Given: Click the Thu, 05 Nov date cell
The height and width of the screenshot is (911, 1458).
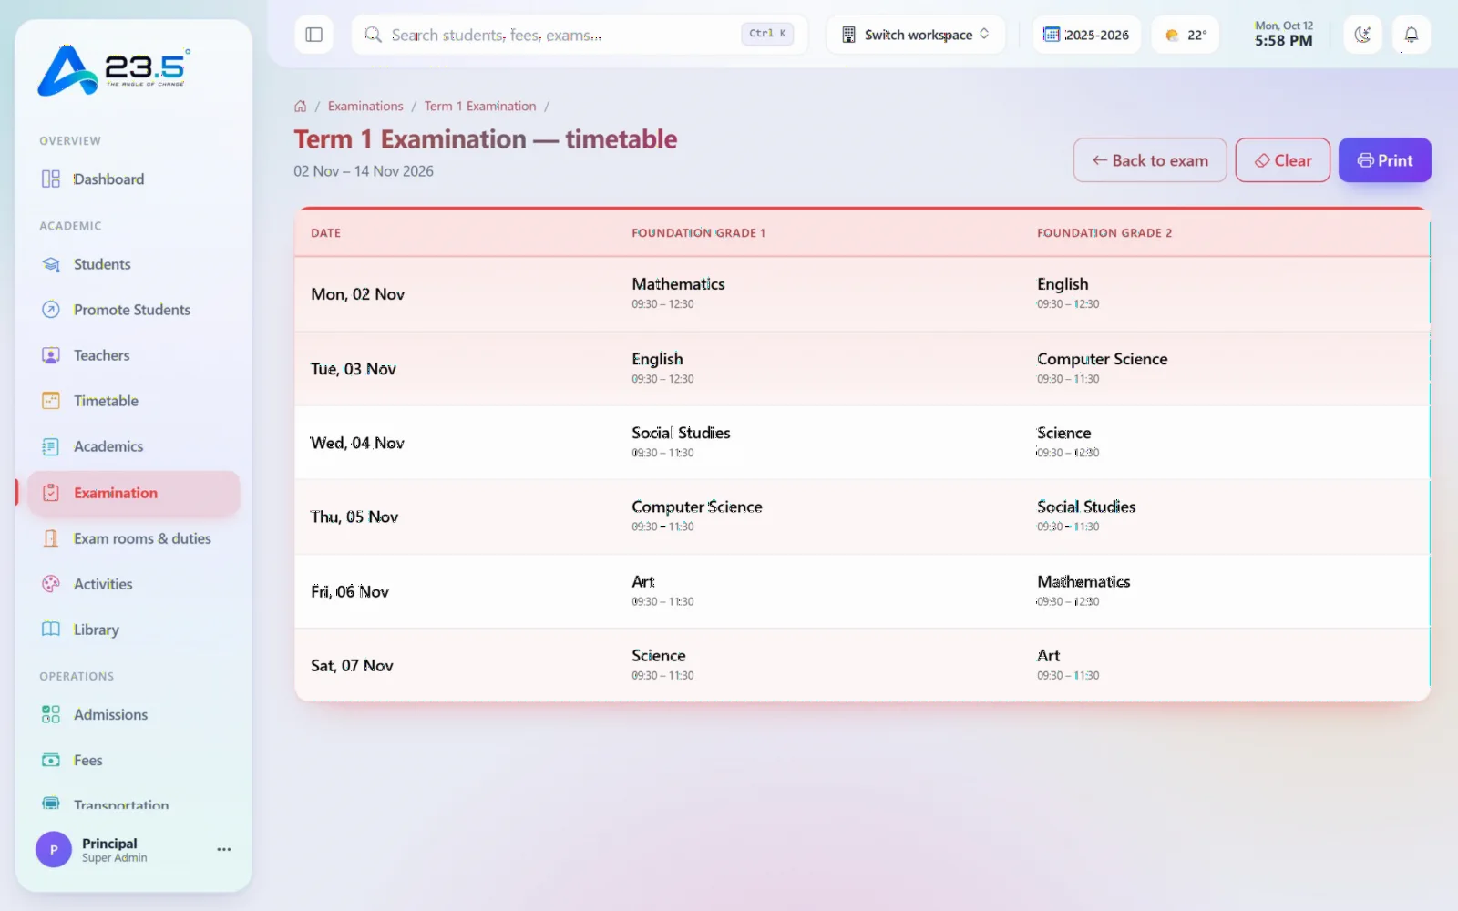Looking at the screenshot, I should tap(354, 517).
